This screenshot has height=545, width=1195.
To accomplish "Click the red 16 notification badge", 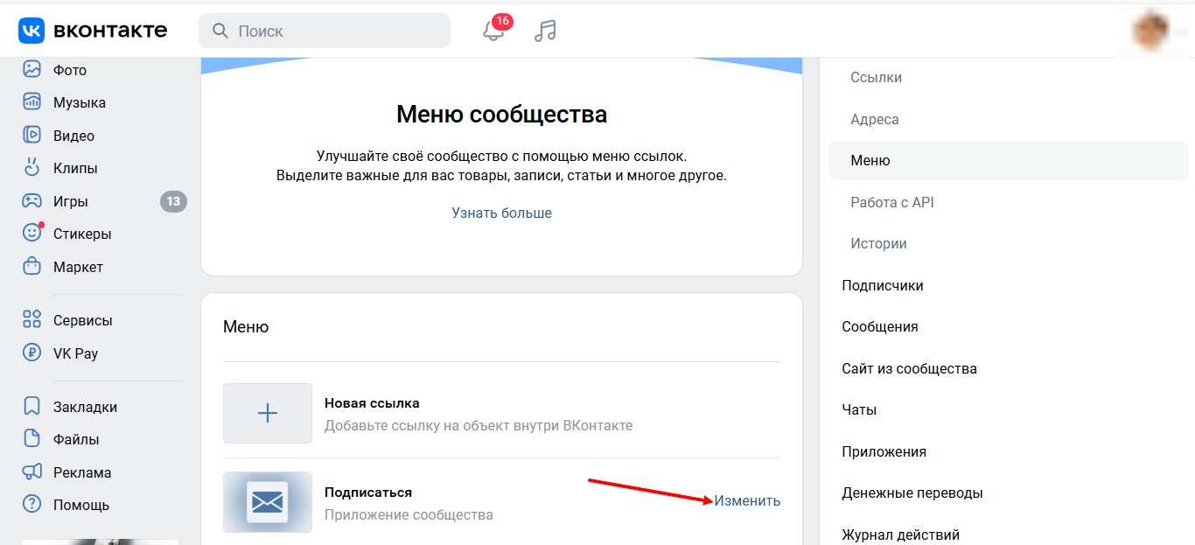I will pos(502,21).
